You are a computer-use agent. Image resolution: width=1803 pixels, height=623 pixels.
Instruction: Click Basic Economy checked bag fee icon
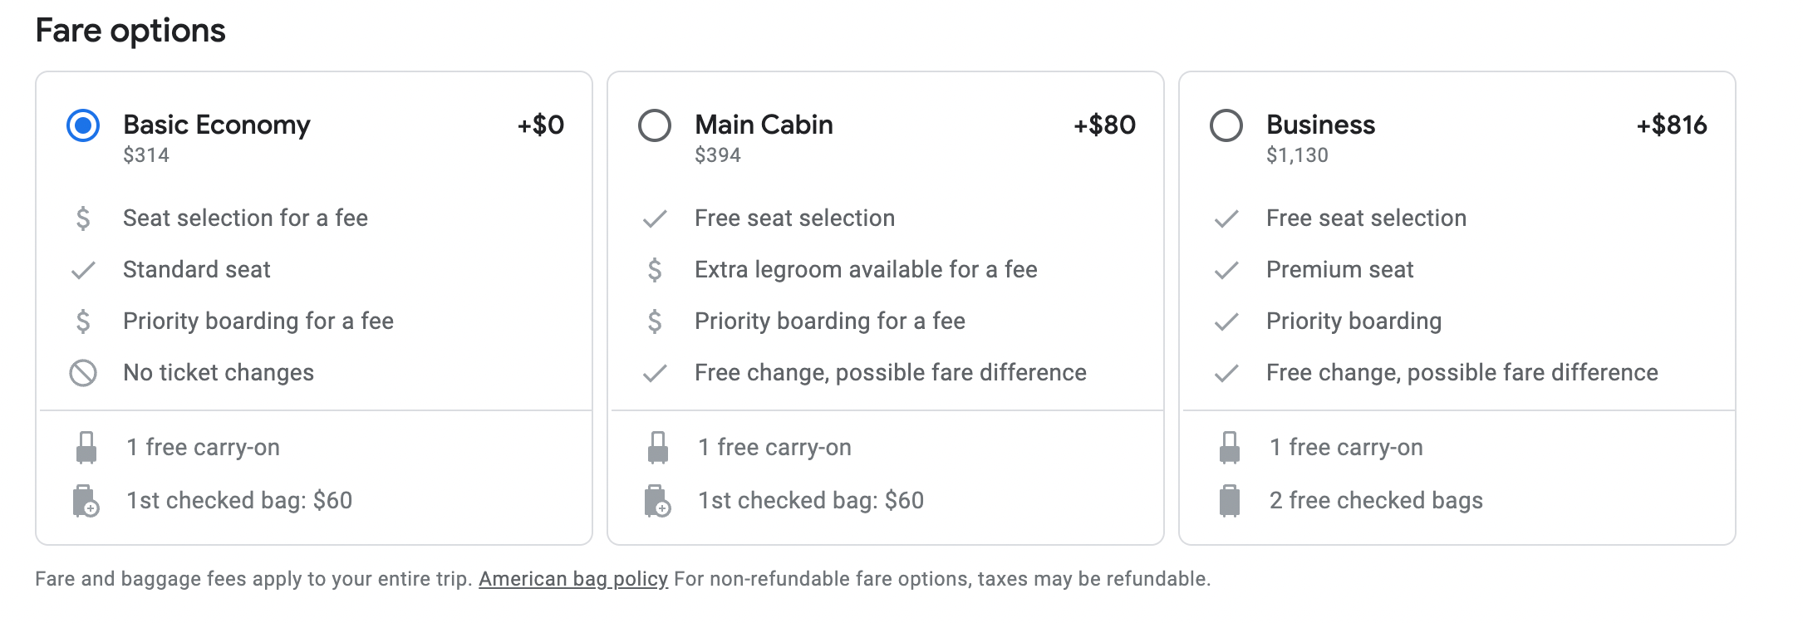coord(86,501)
